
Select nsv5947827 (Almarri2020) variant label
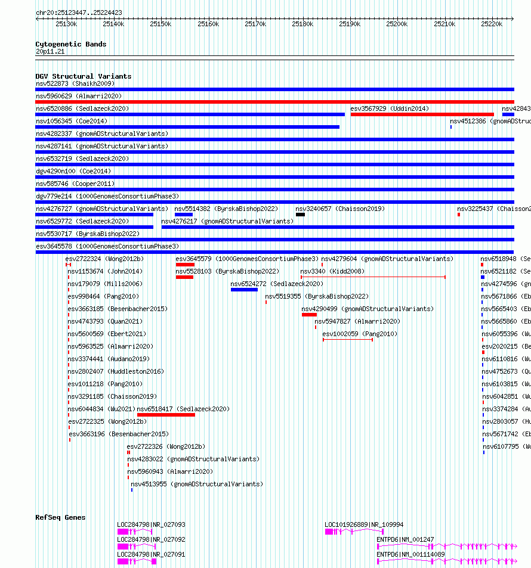click(x=357, y=321)
